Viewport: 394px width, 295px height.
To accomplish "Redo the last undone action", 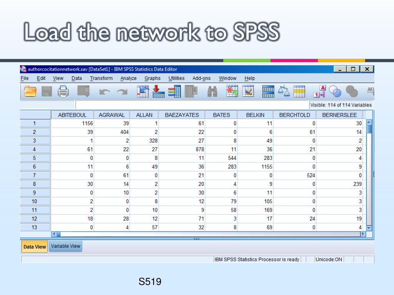I will click(x=122, y=92).
